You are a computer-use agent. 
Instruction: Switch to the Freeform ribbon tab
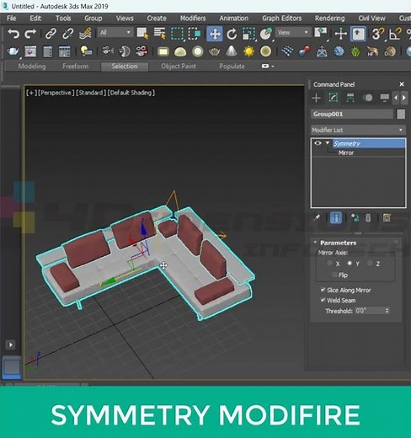point(75,67)
